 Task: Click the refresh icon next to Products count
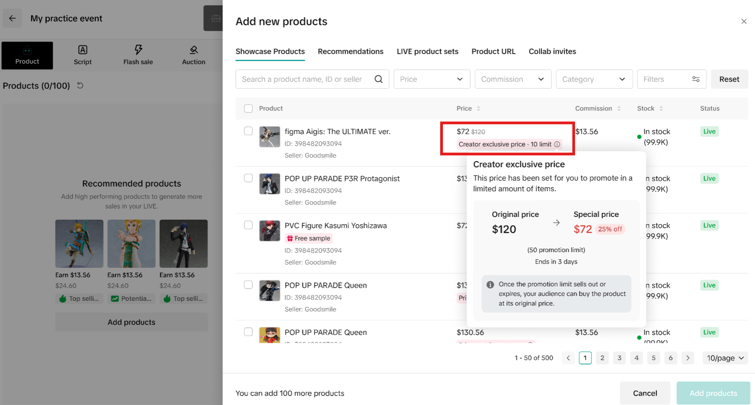pyautogui.click(x=80, y=85)
